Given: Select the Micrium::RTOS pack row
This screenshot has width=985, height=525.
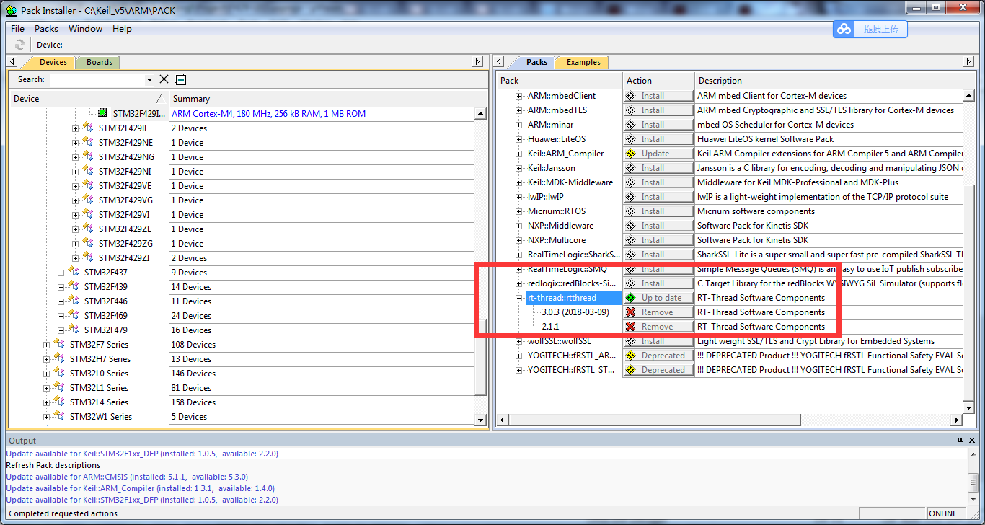Looking at the screenshot, I should 557,211.
